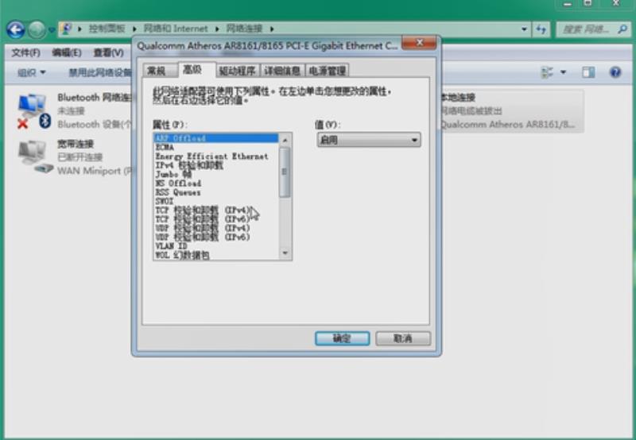636x440 pixels.
Task: Select TCP 校验和卸载 (IPv6) property
Action: (x=216, y=219)
